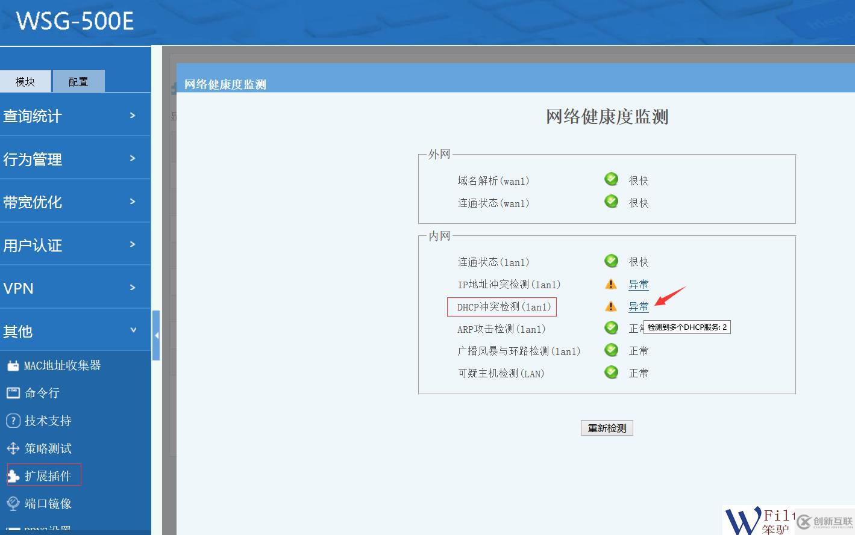Screen dimensions: 855x535
Task: Open the 异常 link for DHCP conflict
Action: coord(638,306)
